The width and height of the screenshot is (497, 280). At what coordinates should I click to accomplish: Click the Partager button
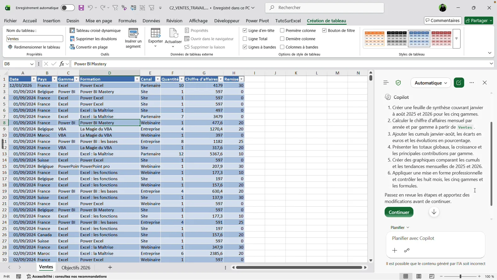479,21
